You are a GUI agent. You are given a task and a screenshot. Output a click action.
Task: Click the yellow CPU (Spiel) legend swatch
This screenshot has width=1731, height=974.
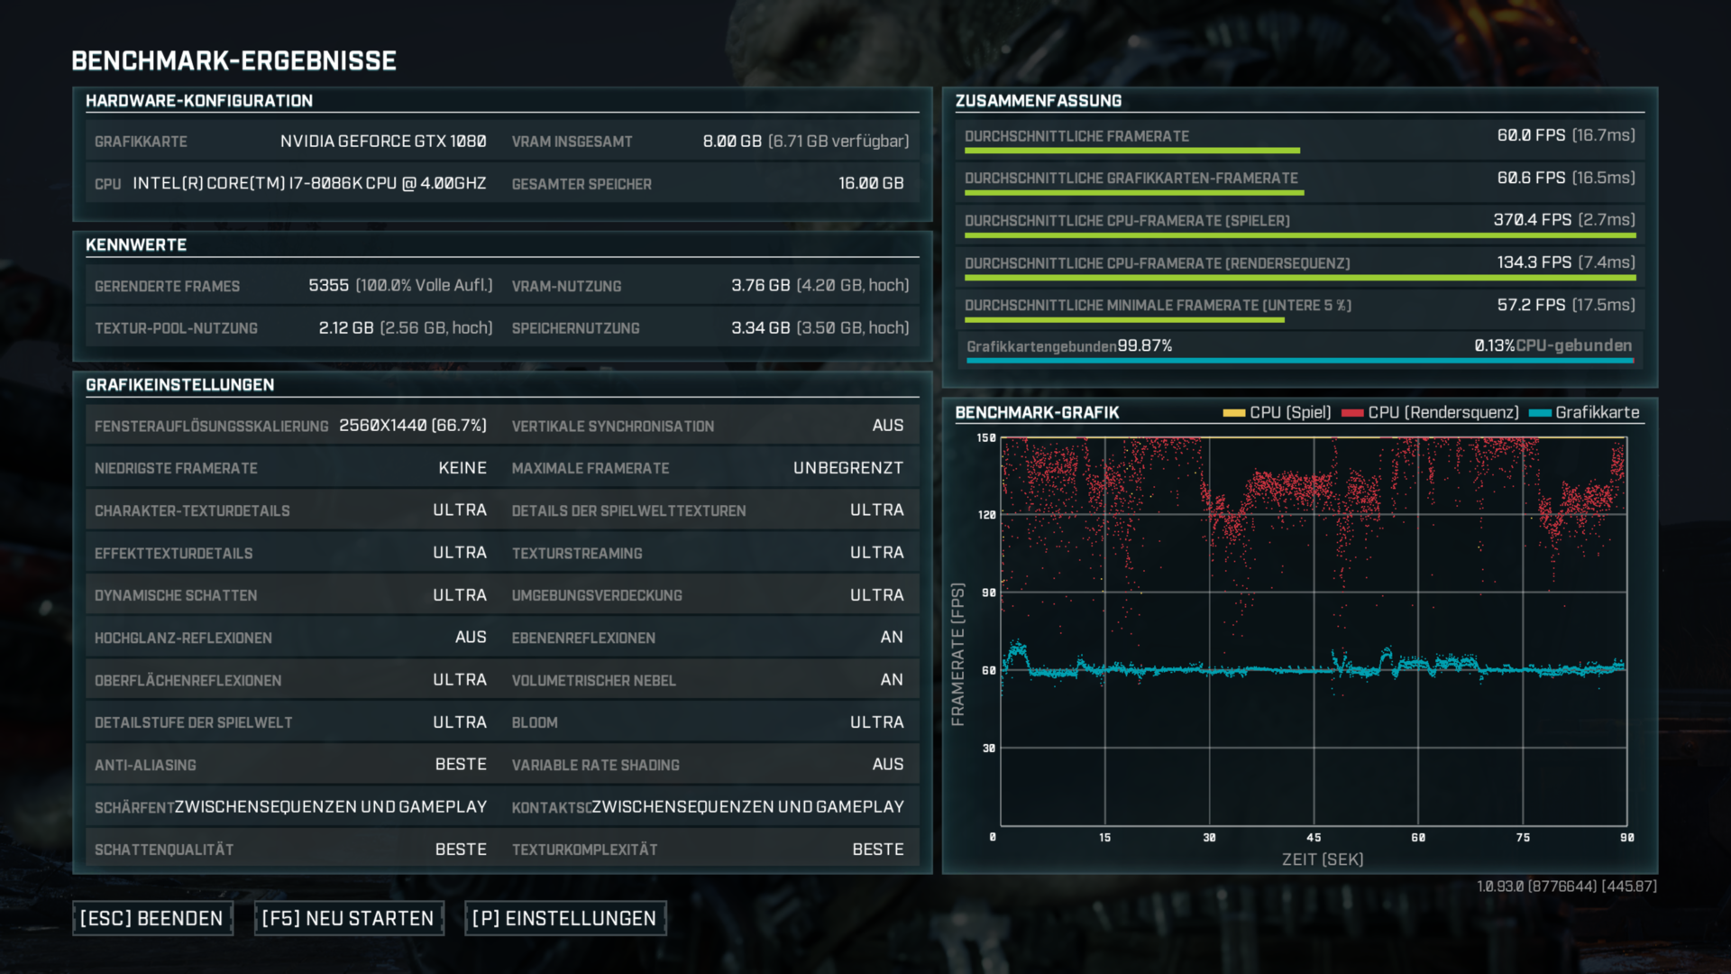pos(1233,413)
